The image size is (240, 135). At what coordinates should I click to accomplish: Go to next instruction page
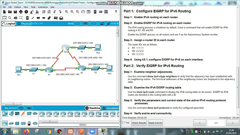coord(233,123)
